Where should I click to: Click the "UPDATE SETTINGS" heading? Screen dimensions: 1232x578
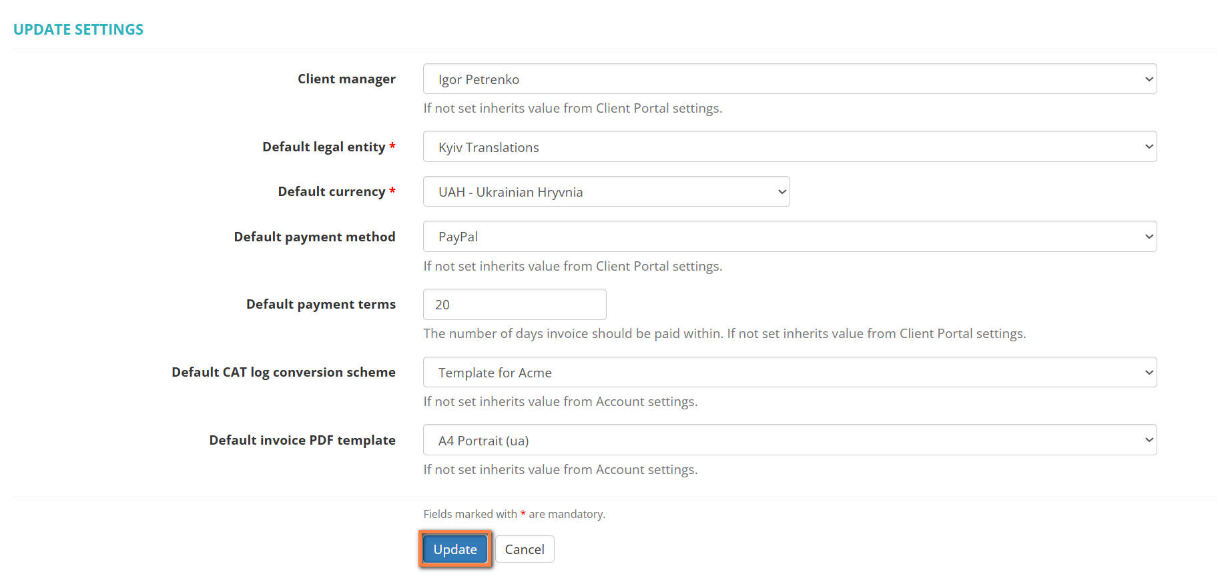(x=78, y=30)
